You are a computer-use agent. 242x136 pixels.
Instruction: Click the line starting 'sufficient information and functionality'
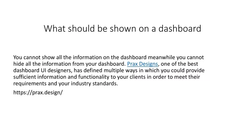[x=107, y=77]
